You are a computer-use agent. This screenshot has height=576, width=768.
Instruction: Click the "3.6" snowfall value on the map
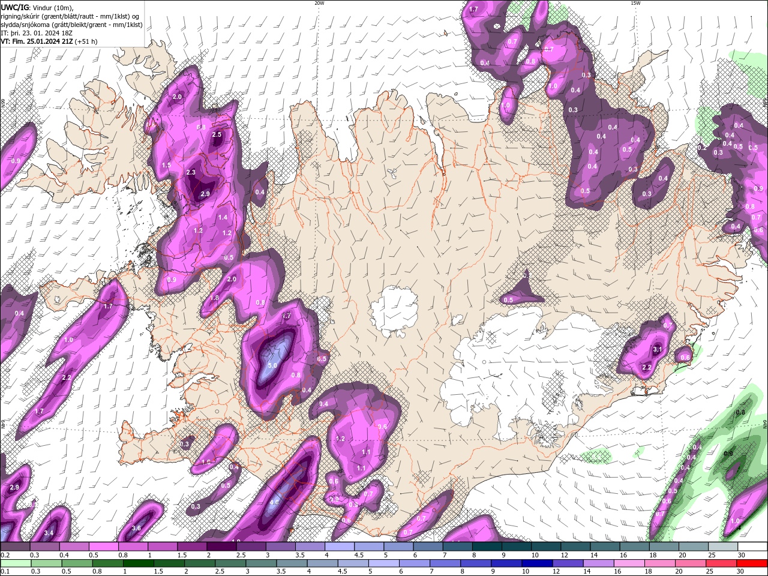[136, 529]
